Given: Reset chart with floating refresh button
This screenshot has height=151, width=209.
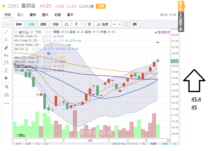Looking at the screenshot, I should click(x=96, y=132).
